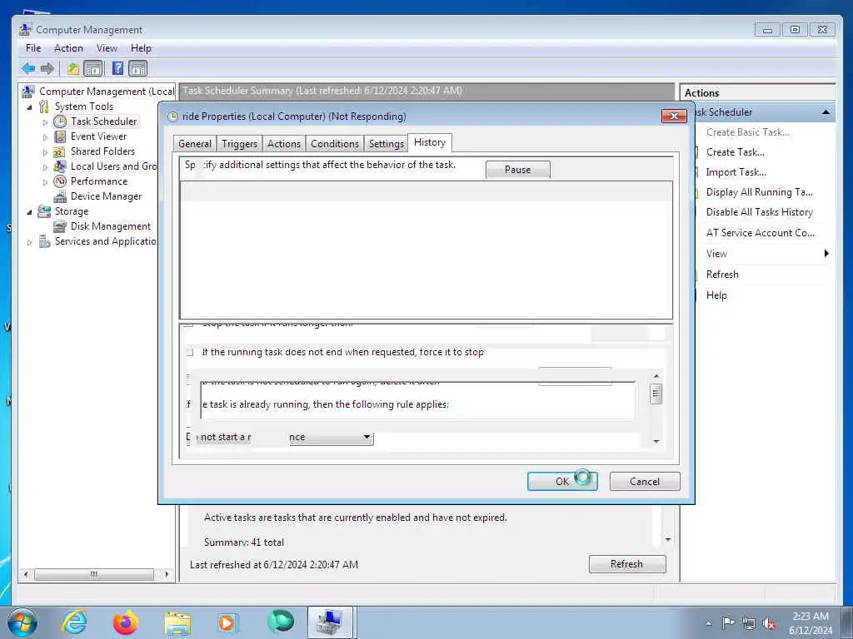Expand Services and Applications node
The height and width of the screenshot is (639, 853).
(29, 242)
